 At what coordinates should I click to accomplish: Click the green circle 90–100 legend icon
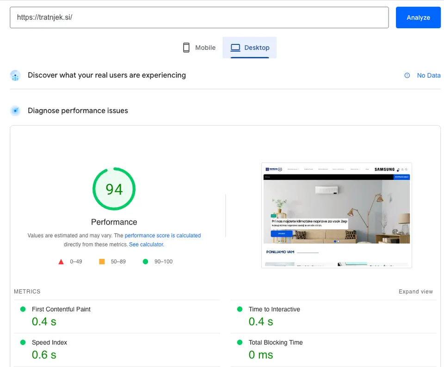[x=146, y=262]
